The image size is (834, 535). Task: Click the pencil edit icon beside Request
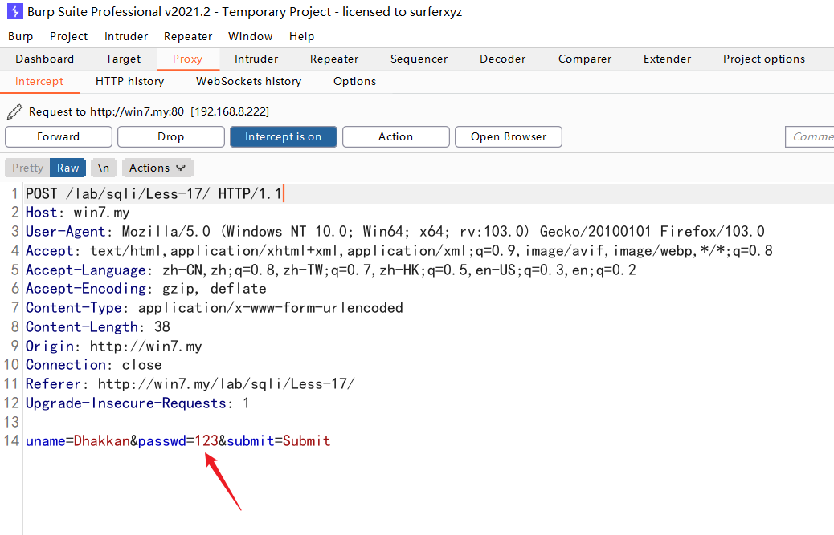[x=14, y=111]
